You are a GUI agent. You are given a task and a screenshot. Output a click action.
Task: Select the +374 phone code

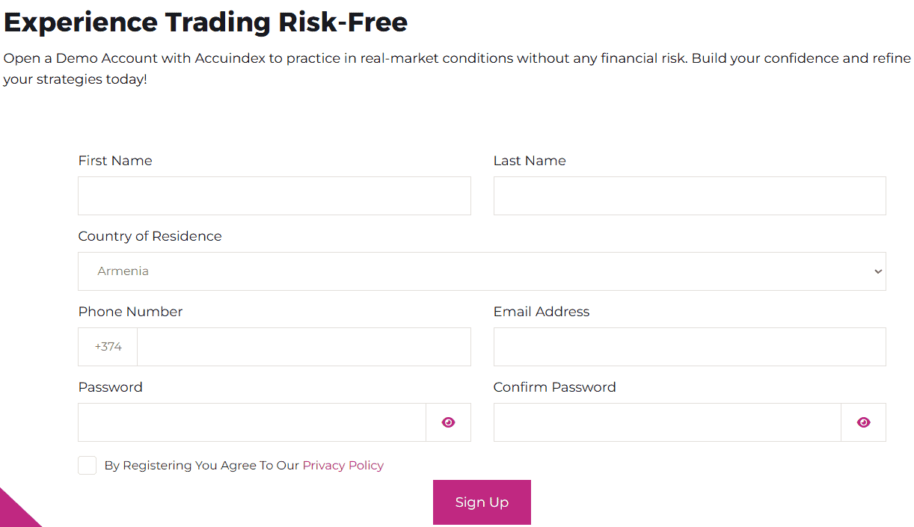coord(108,346)
